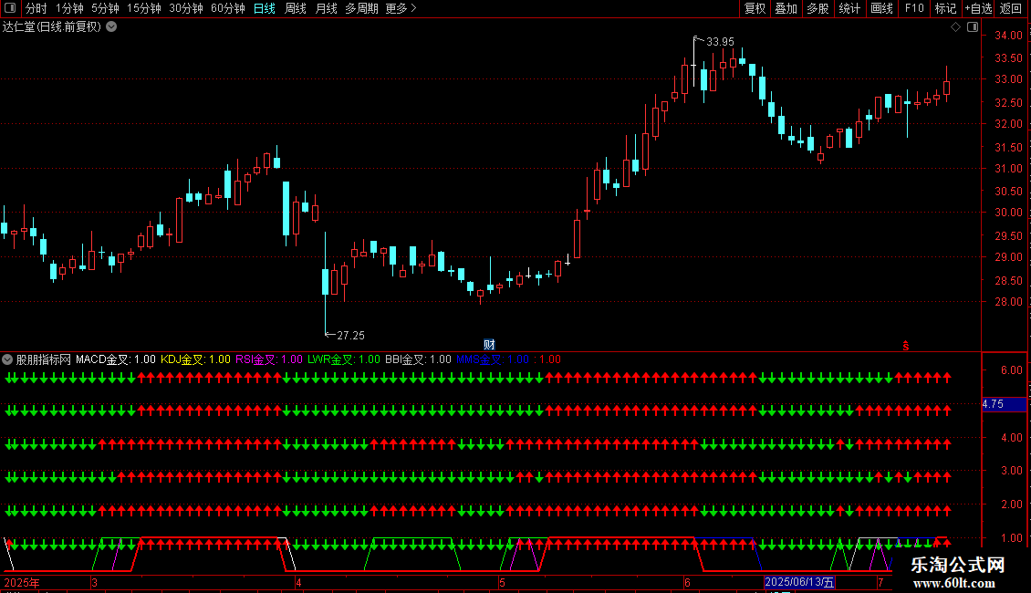Click month 5 on the date axis
Viewport: 1031px width, 593px height.
point(502,582)
